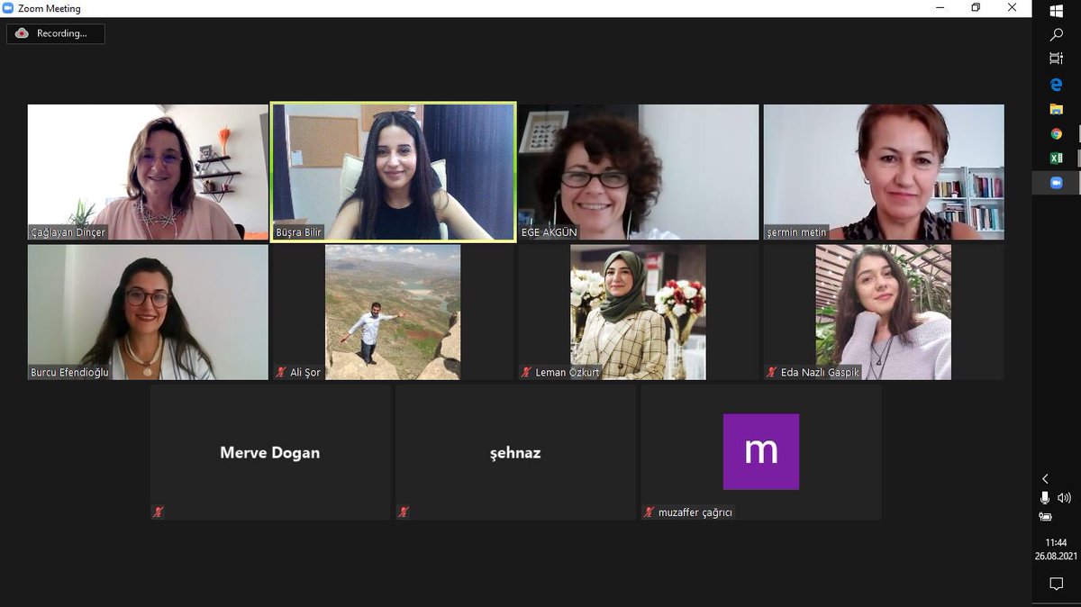Image resolution: width=1081 pixels, height=607 pixels.
Task: Select şermin metin's video tile
Action: tap(884, 172)
